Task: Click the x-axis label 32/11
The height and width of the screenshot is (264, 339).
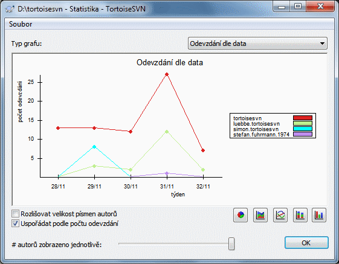Action: coord(203,187)
